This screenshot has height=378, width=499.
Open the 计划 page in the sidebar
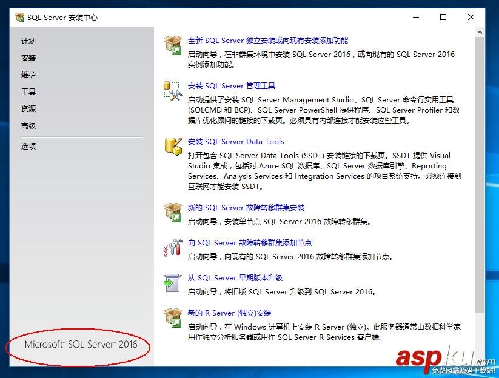(x=28, y=41)
